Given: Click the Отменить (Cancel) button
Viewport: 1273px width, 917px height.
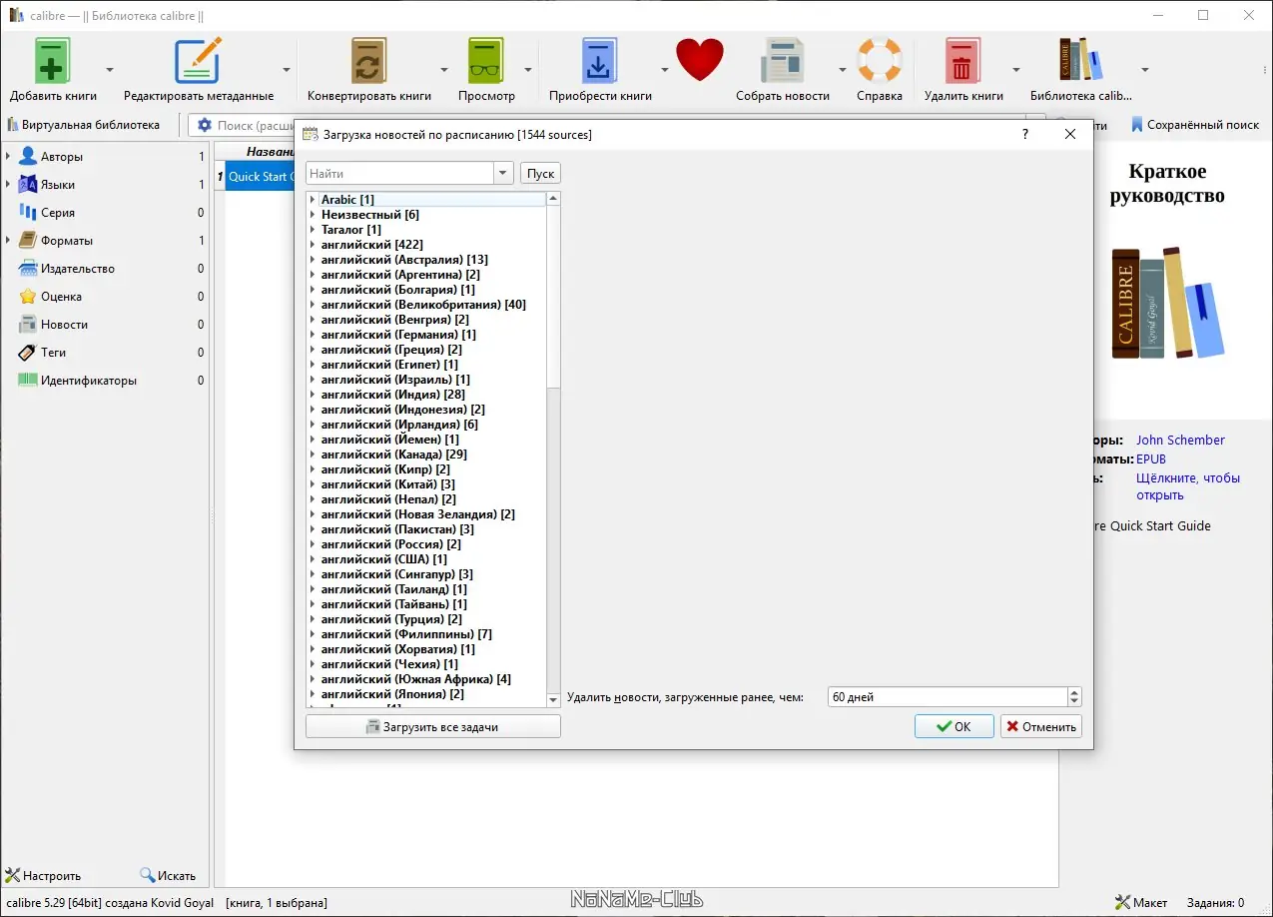Looking at the screenshot, I should coord(1041,727).
